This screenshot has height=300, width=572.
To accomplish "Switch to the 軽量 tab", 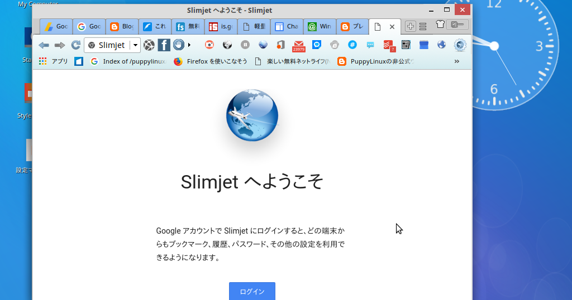I will click(254, 27).
